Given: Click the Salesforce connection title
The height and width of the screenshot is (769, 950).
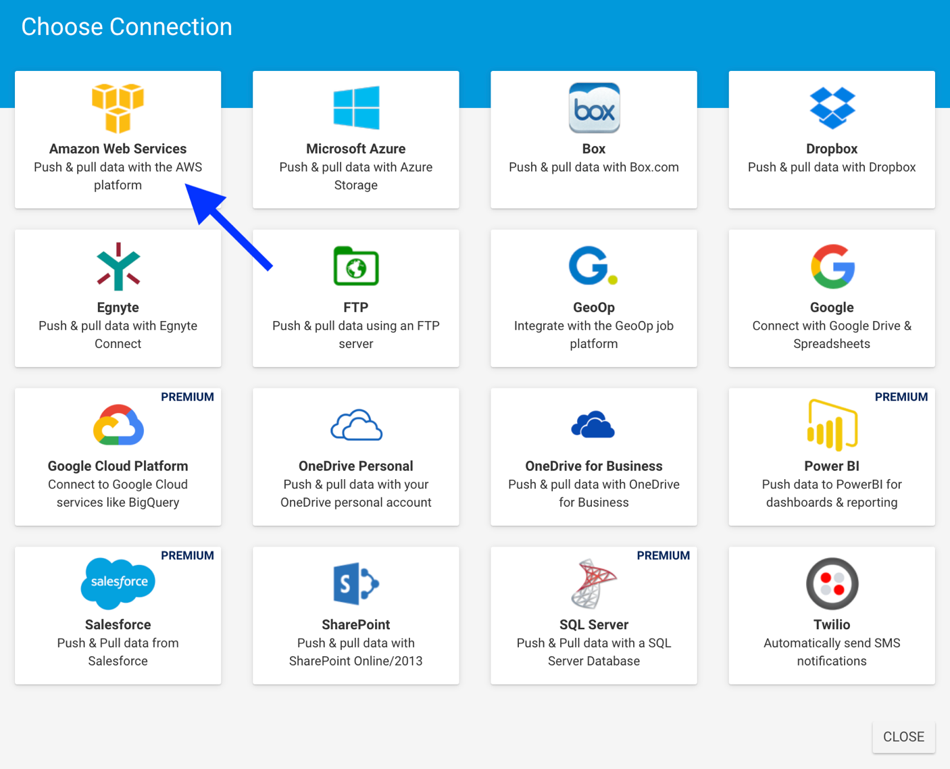Looking at the screenshot, I should [118, 624].
